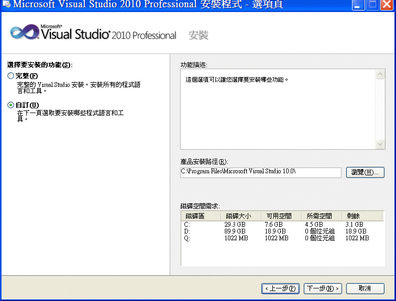This screenshot has width=396, height=301.
Task: Click the 7.6 GB available space value
Action: click(x=273, y=224)
